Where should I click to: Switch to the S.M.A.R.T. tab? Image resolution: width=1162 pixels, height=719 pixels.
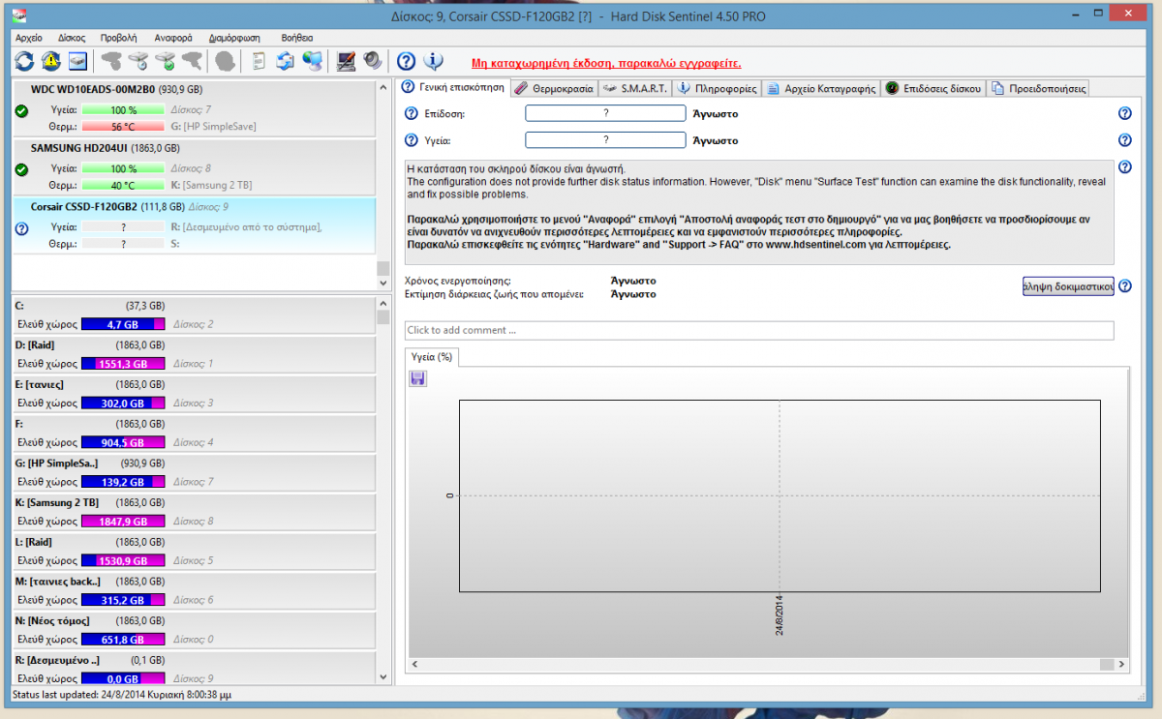(635, 88)
